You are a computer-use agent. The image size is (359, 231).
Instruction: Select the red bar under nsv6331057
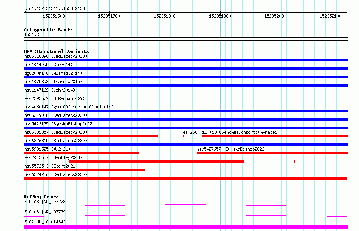(91, 136)
